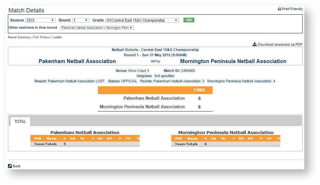The image size is (320, 185).
Task: Click Mornington Peninsula Netball Association heading name
Action: [233, 61]
